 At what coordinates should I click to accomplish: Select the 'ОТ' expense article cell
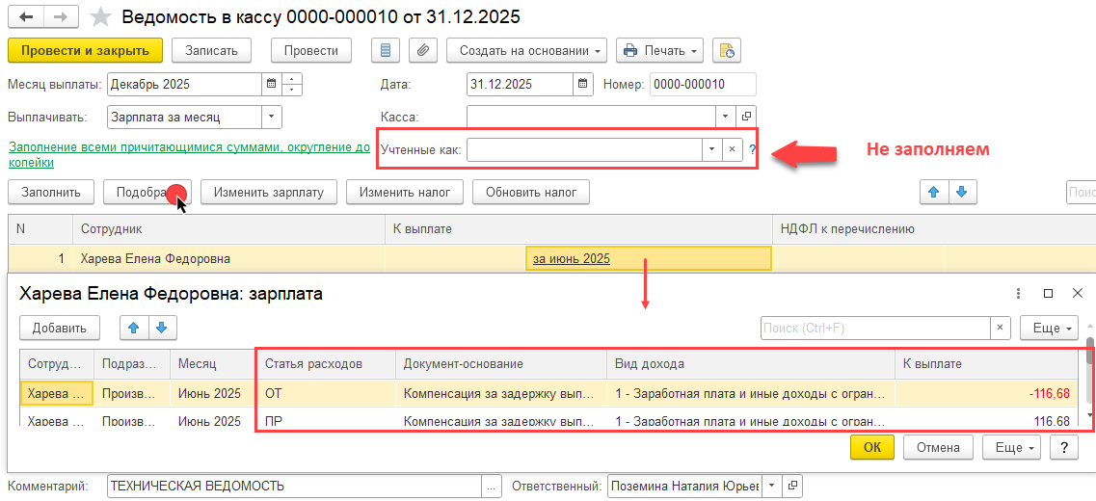tap(327, 393)
